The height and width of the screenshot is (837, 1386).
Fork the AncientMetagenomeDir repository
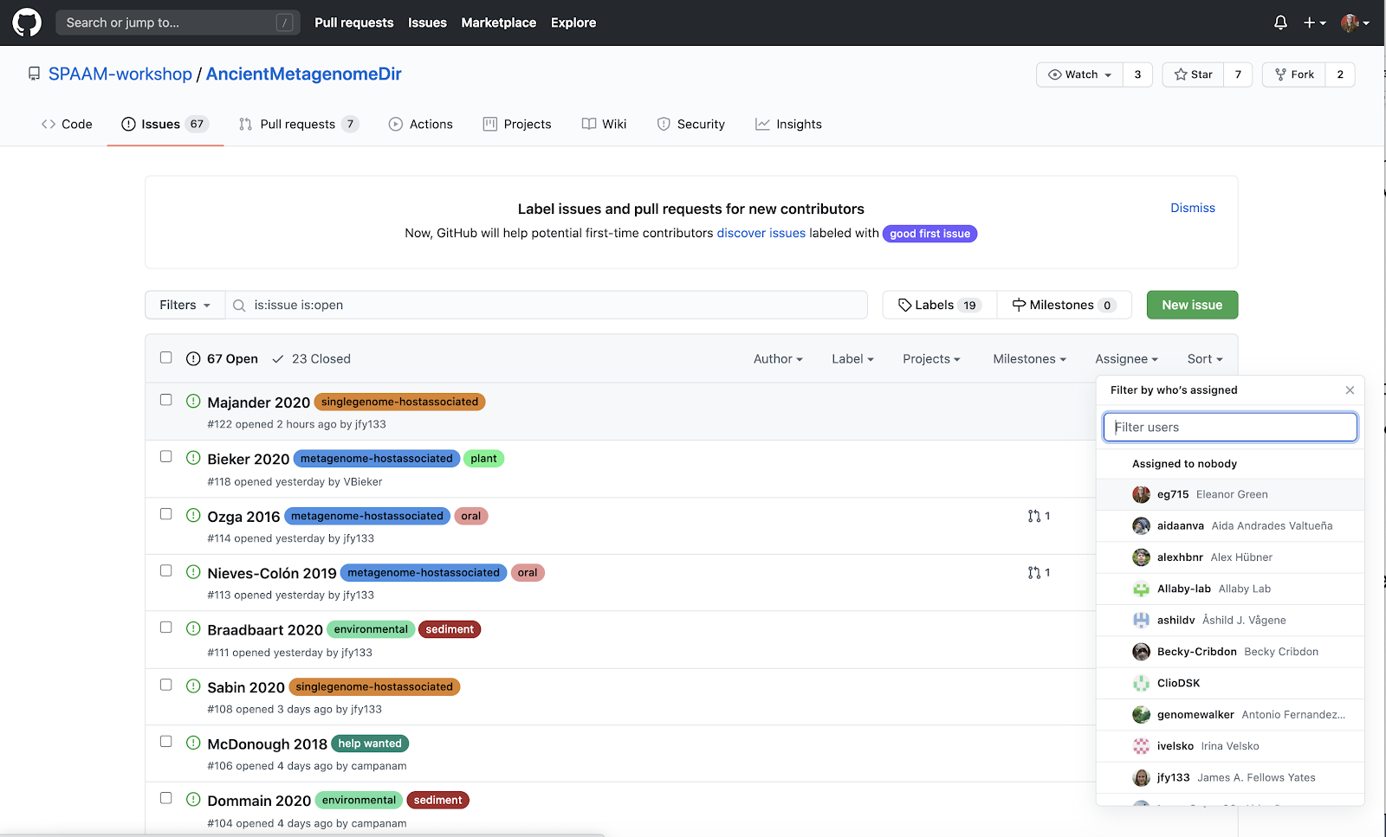[1294, 74]
